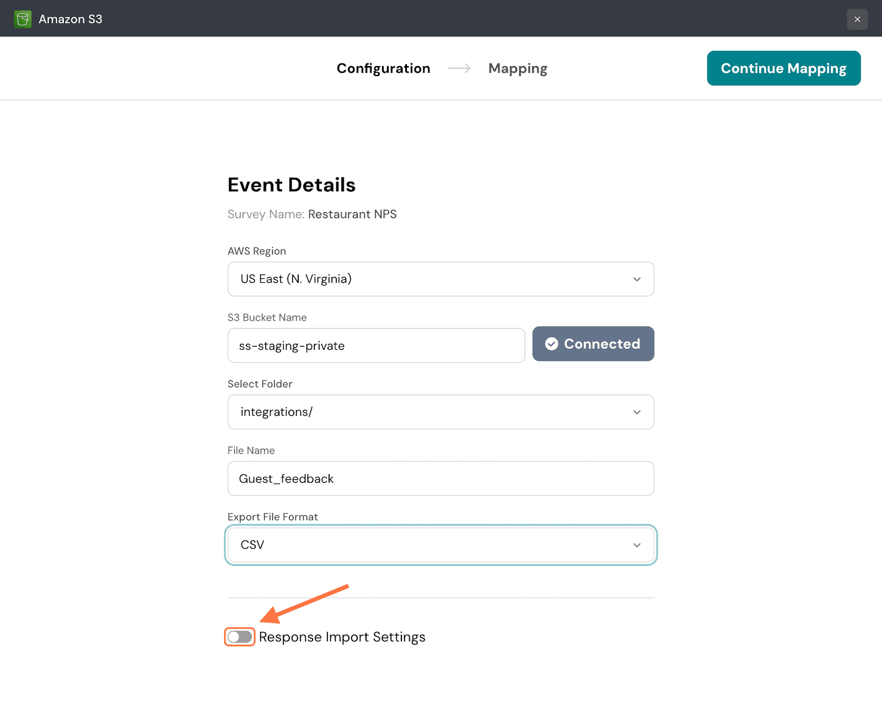The image size is (882, 719).
Task: Click the Restaurant NPS survey name
Action: [352, 214]
